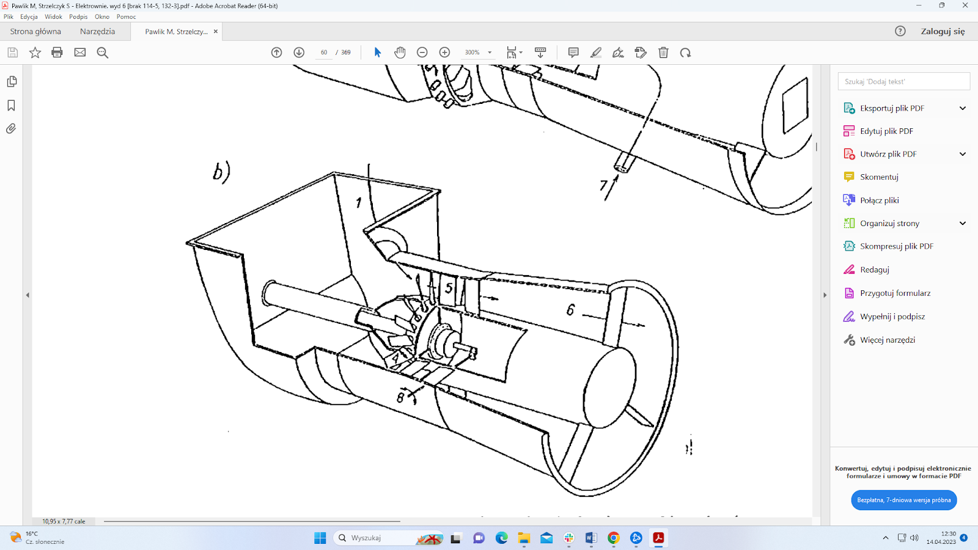Image resolution: width=978 pixels, height=550 pixels.
Task: Click the page number input field
Action: 324,53
